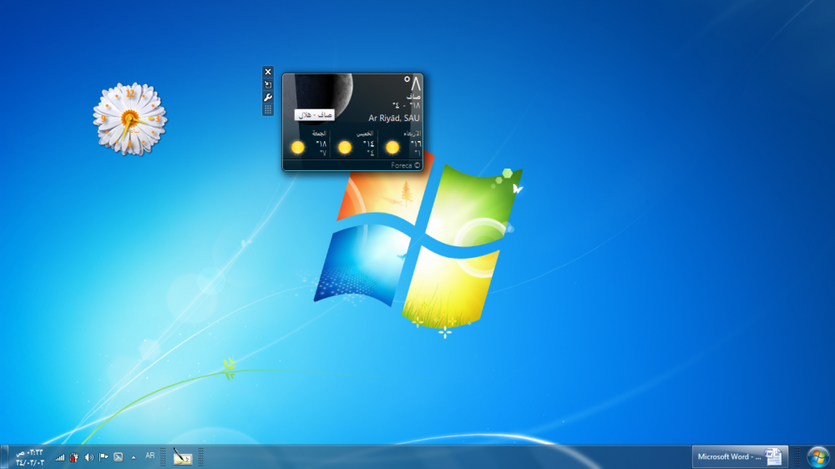Click the Show Desktop strip

point(3,456)
